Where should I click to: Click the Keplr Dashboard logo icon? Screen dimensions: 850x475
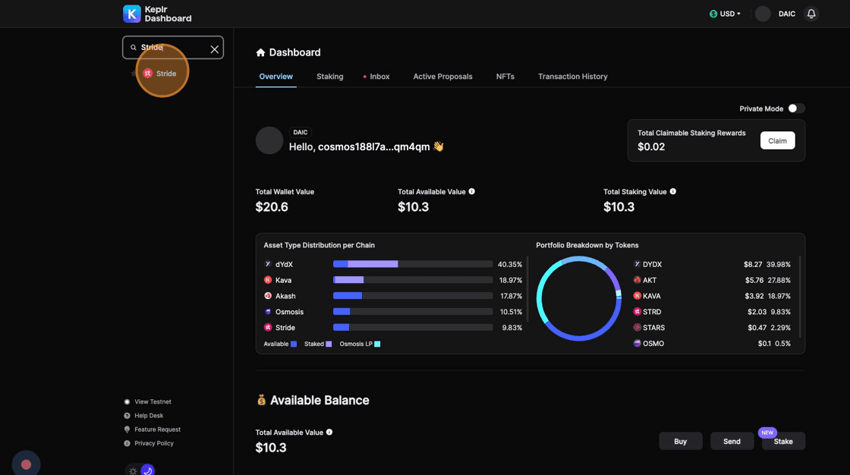132,14
